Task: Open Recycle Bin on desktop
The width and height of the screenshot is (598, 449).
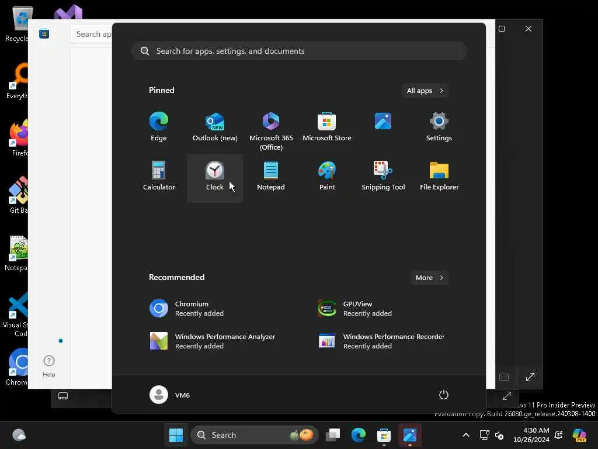Action: pyautogui.click(x=17, y=24)
